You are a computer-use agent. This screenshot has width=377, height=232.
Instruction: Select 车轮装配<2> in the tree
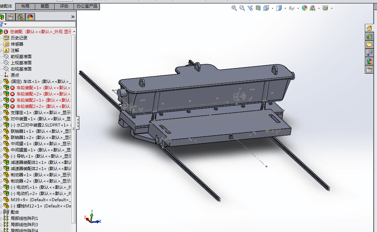pos(44,94)
